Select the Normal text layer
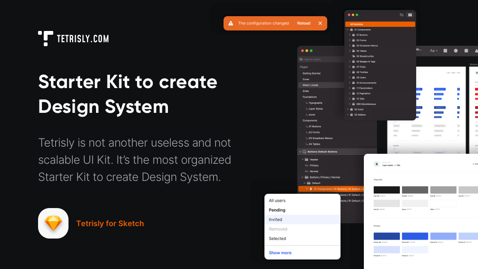Viewport: 478px width, 269px height. point(314,171)
